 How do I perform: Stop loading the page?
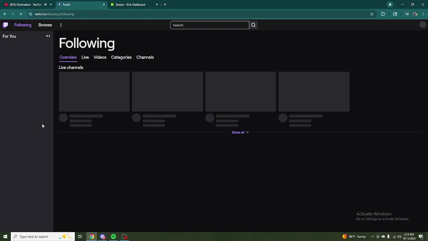(21, 14)
